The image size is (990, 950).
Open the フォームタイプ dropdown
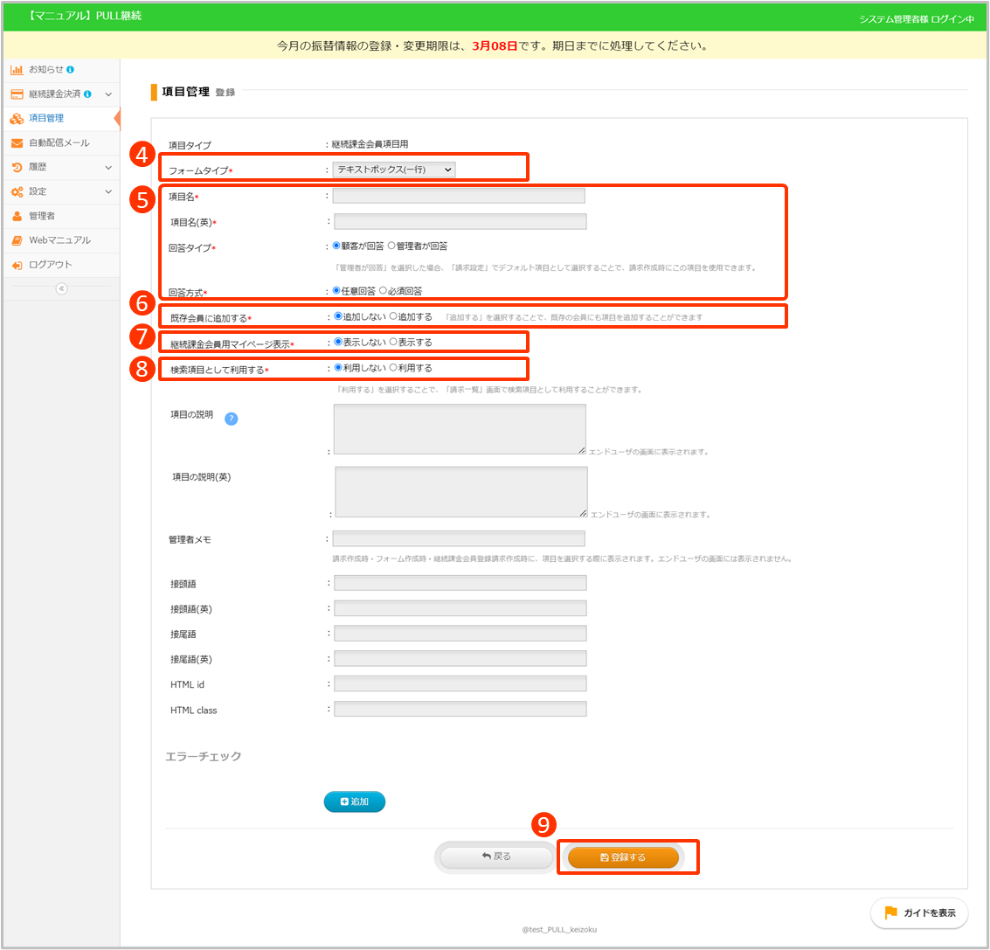394,170
